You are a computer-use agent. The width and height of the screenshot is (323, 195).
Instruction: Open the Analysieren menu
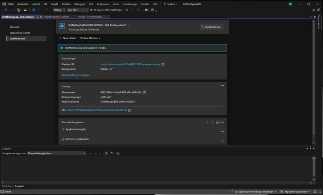coord(103,4)
